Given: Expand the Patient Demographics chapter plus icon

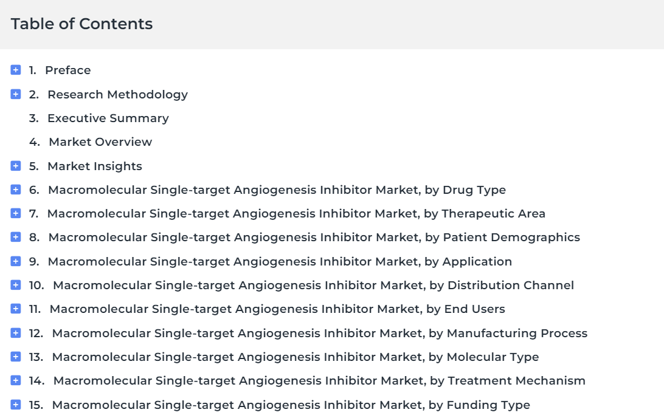Looking at the screenshot, I should click(x=16, y=237).
